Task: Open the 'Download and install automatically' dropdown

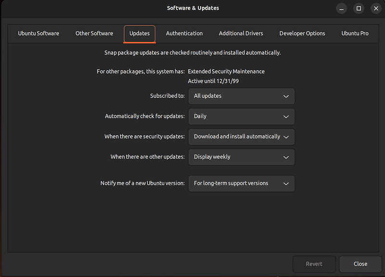Action: click(241, 137)
